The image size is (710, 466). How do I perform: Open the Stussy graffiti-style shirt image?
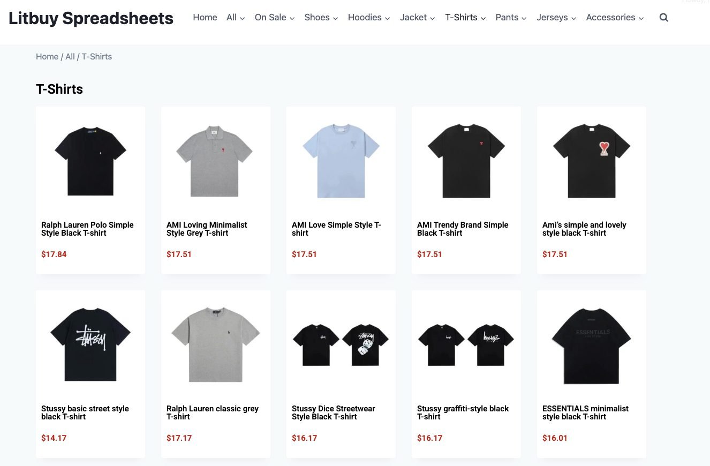pyautogui.click(x=466, y=344)
